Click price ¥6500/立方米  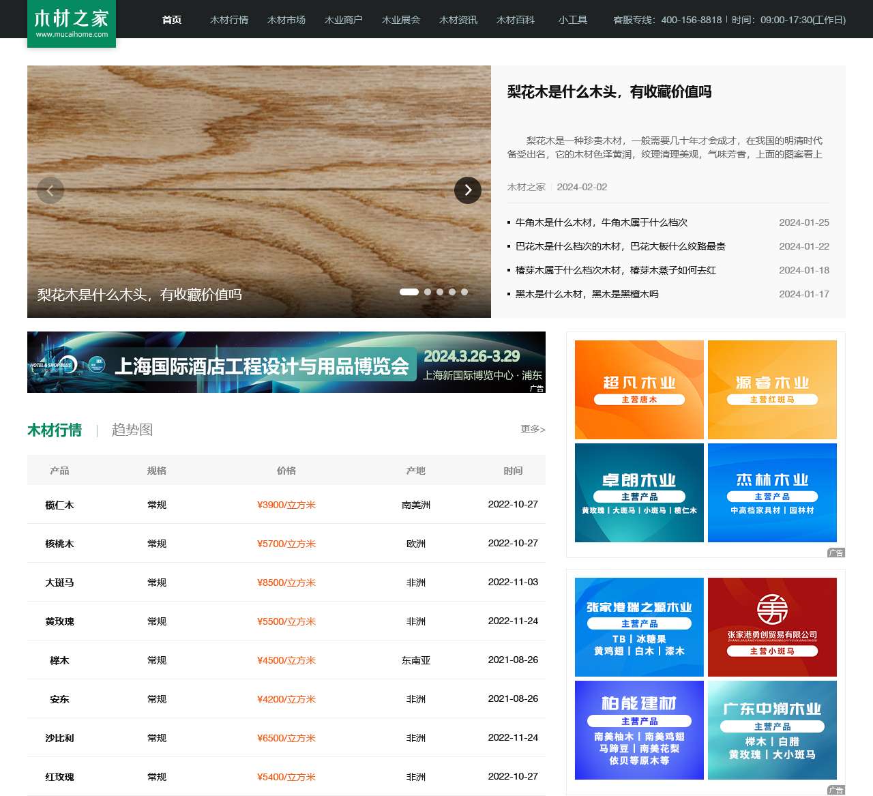tap(286, 738)
